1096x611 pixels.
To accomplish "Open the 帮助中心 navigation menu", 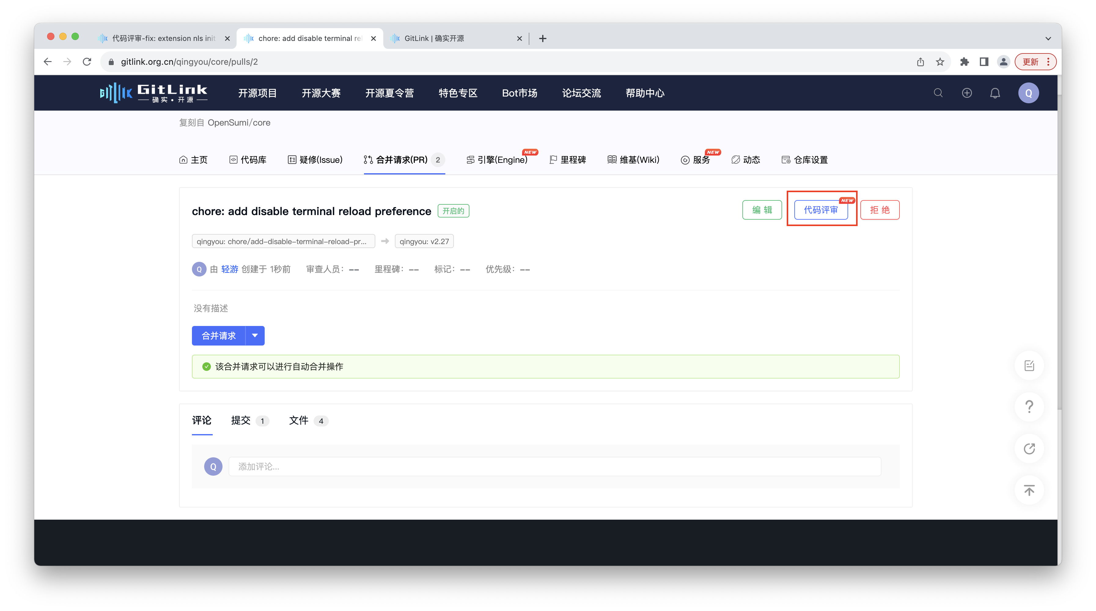I will [645, 93].
